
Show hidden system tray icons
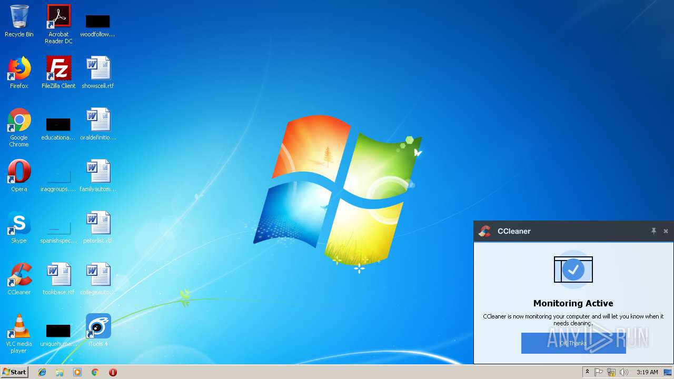587,372
